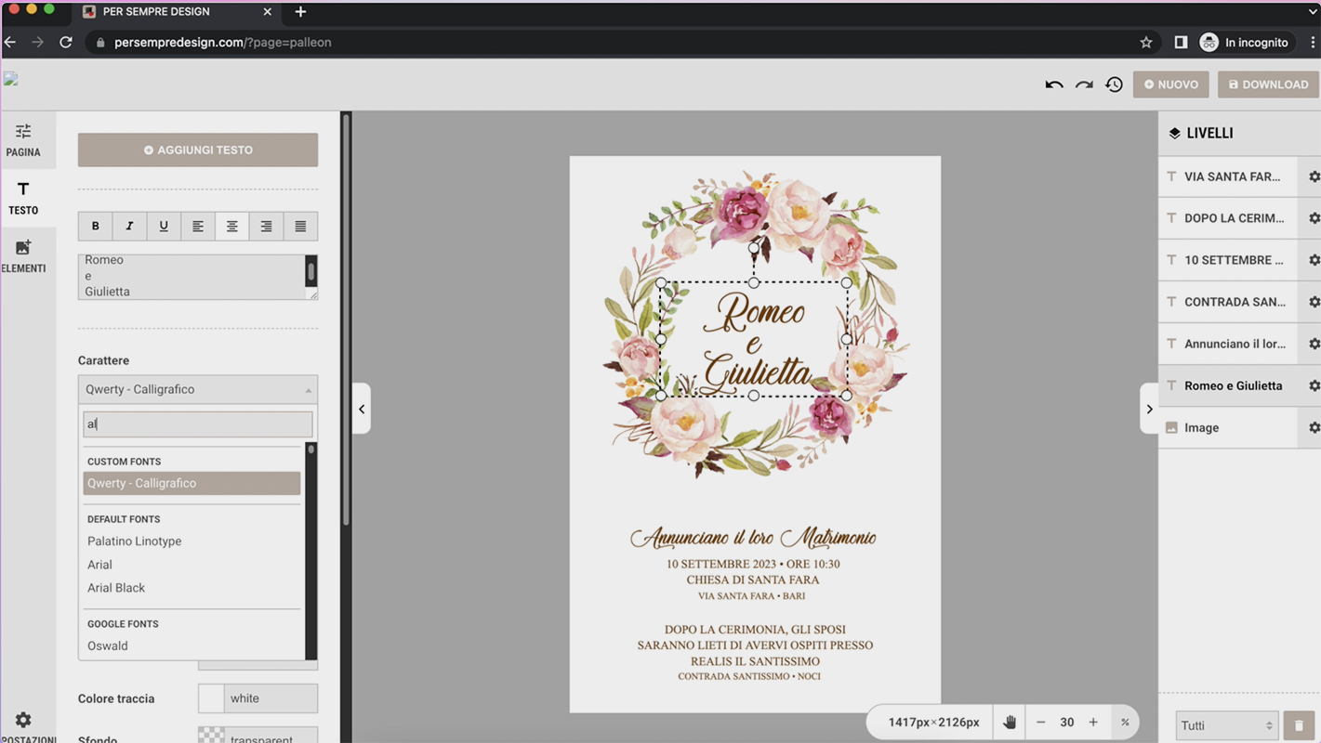Toggle italic text formatting

(129, 226)
